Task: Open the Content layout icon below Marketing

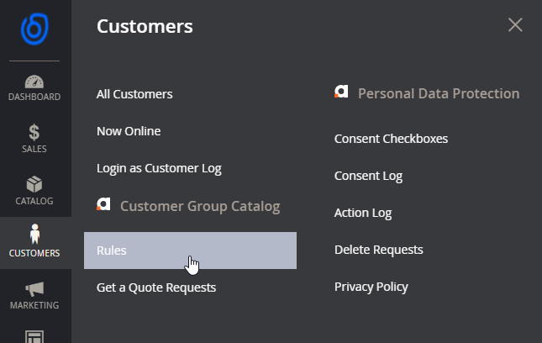Action: 34,337
